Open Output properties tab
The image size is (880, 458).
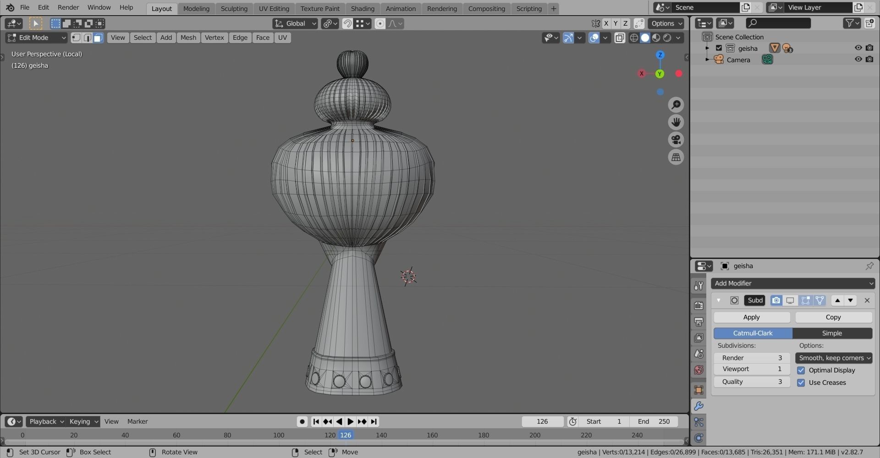(698, 322)
